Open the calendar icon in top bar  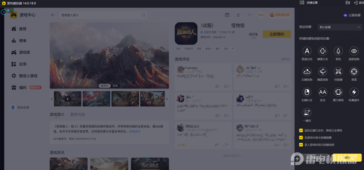coord(227,15)
